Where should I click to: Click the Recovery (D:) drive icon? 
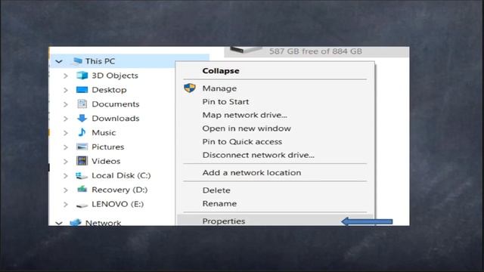82,189
